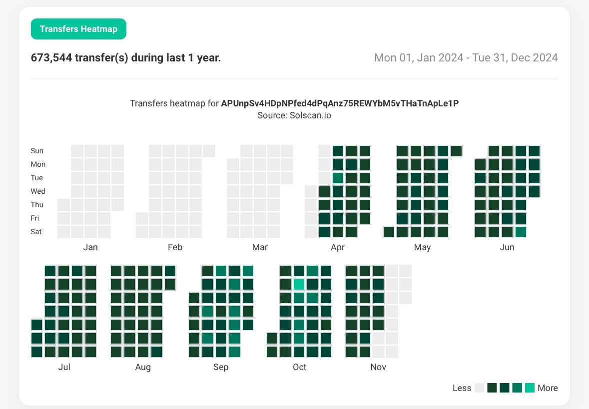Click the Thu weekday row label
Screen dimensions: 589x409
[x=37, y=205]
